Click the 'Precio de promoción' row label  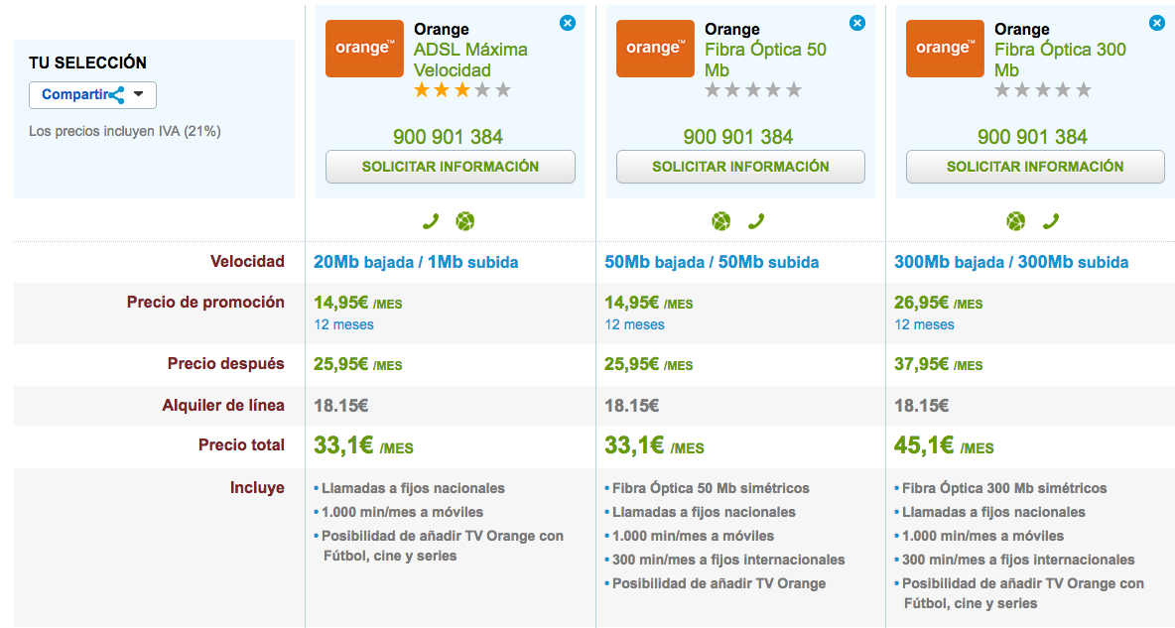coord(205,302)
